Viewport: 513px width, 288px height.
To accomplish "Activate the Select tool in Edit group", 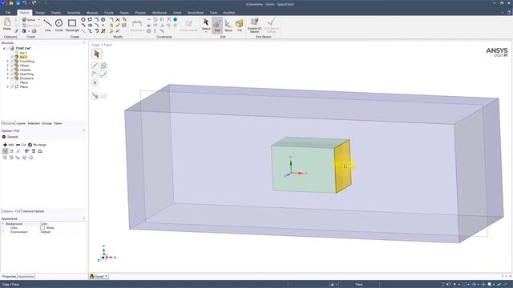I will click(206, 25).
